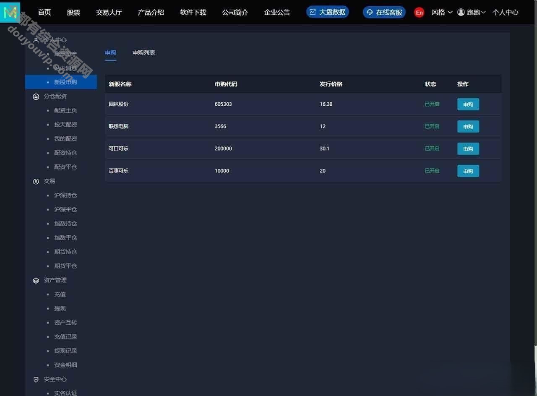Open 资金明细 in the sidebar
This screenshot has width=537, height=396.
point(65,365)
